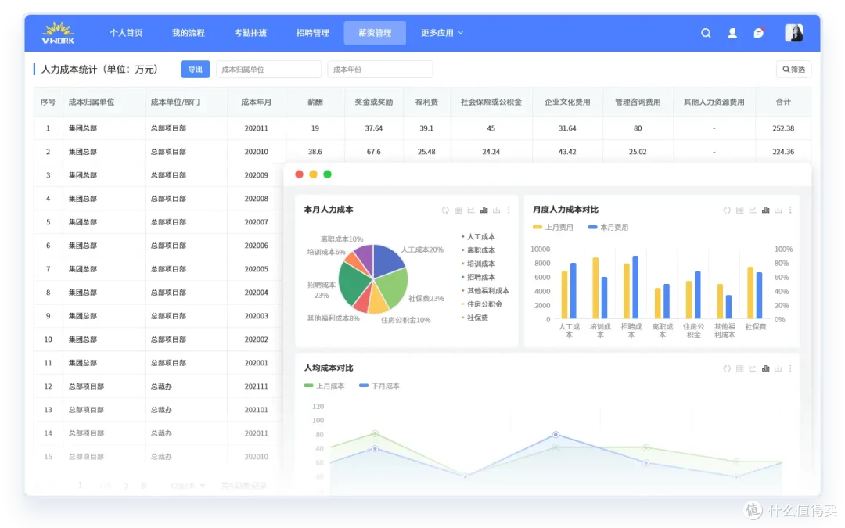Toggle 下月成本 legend in 人均成本对比
This screenshot has height=528, width=845.
[x=379, y=386]
